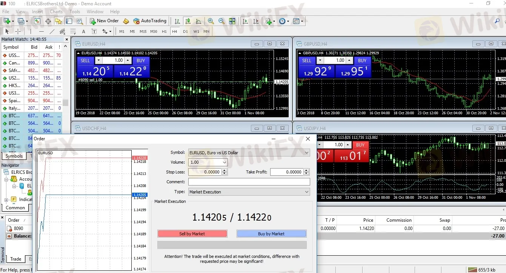Open the Symbol dropdown in Order dialog
Viewport: 506px width, 273px height.
(249, 153)
